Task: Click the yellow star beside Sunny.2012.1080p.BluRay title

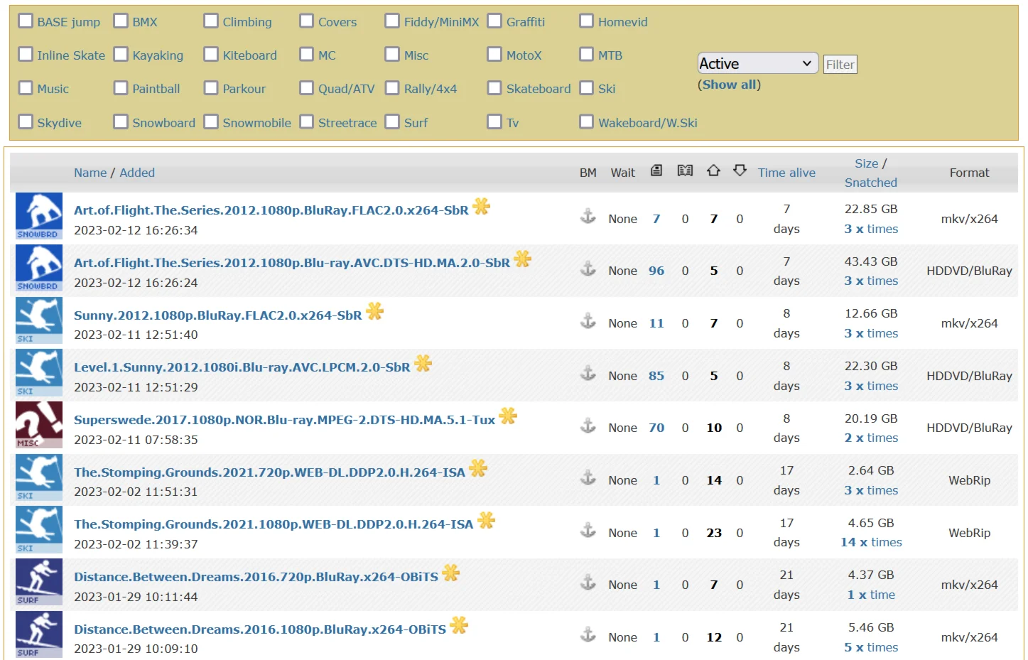Action: (375, 311)
